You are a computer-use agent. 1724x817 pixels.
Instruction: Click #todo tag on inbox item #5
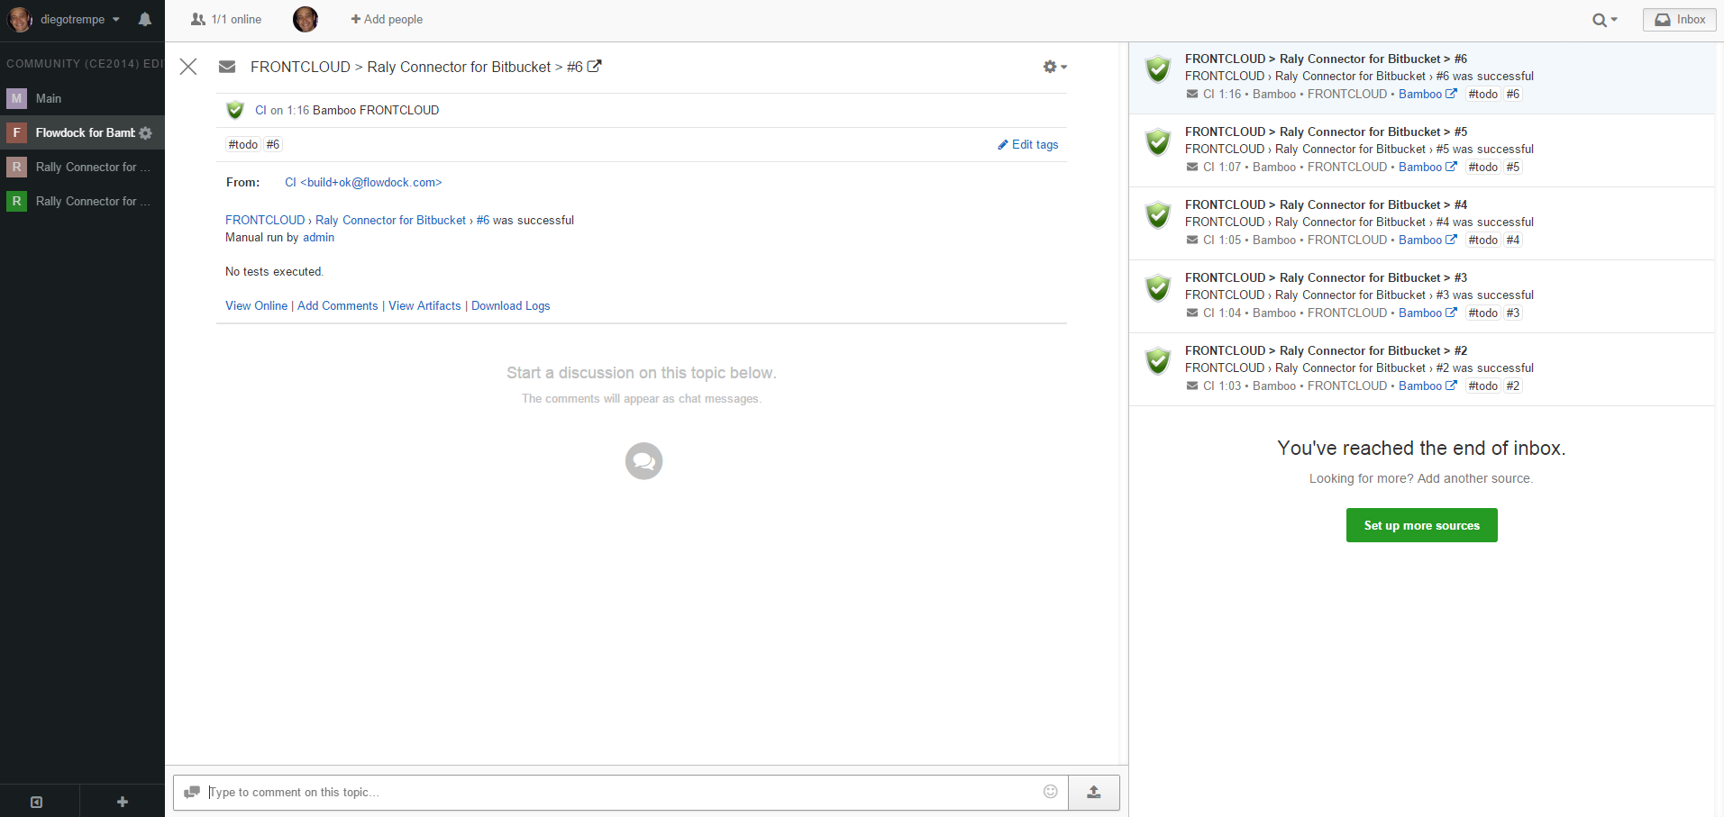point(1482,167)
